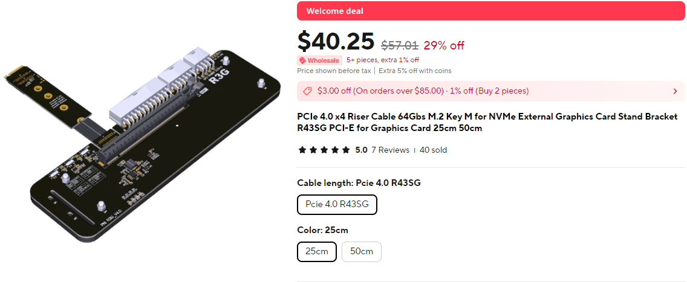The image size is (687, 282).
Task: Click the 29% off discount label
Action: pyautogui.click(x=444, y=45)
